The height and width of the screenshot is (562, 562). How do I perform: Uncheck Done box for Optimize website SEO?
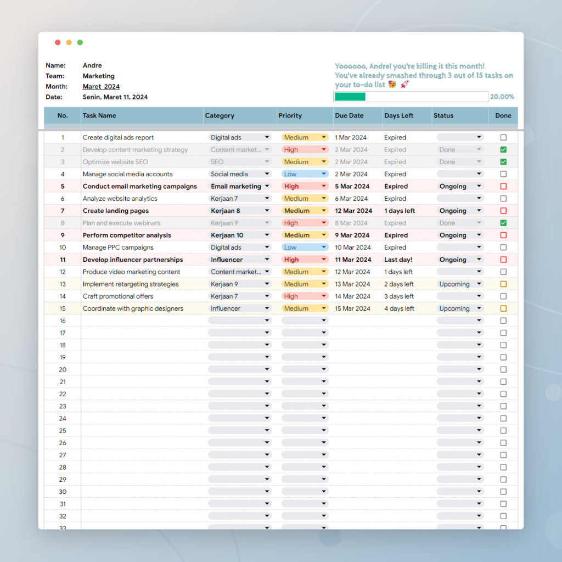pos(503,162)
